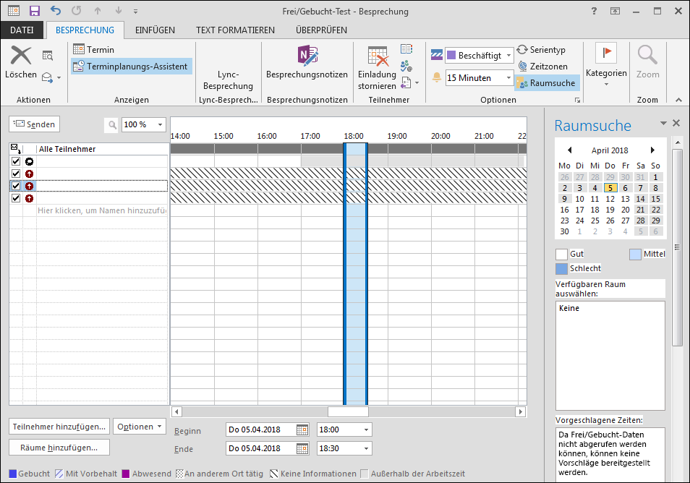This screenshot has height=483, width=690.
Task: Toggle the Raumsuche button
Action: coord(547,82)
